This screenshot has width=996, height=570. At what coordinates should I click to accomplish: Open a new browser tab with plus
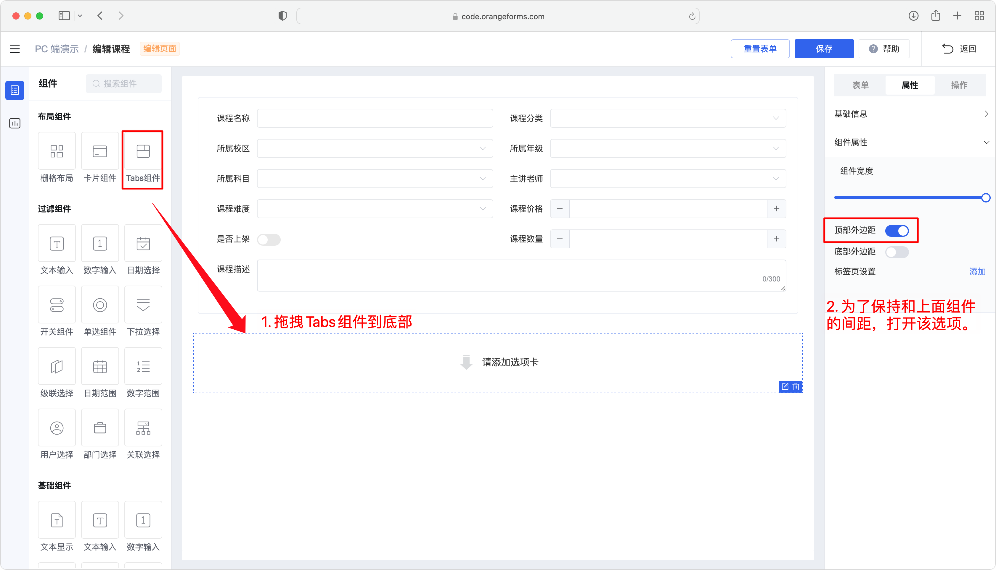click(957, 16)
